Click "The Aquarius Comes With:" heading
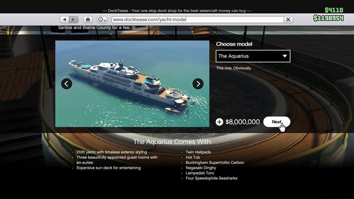 tap(173, 142)
